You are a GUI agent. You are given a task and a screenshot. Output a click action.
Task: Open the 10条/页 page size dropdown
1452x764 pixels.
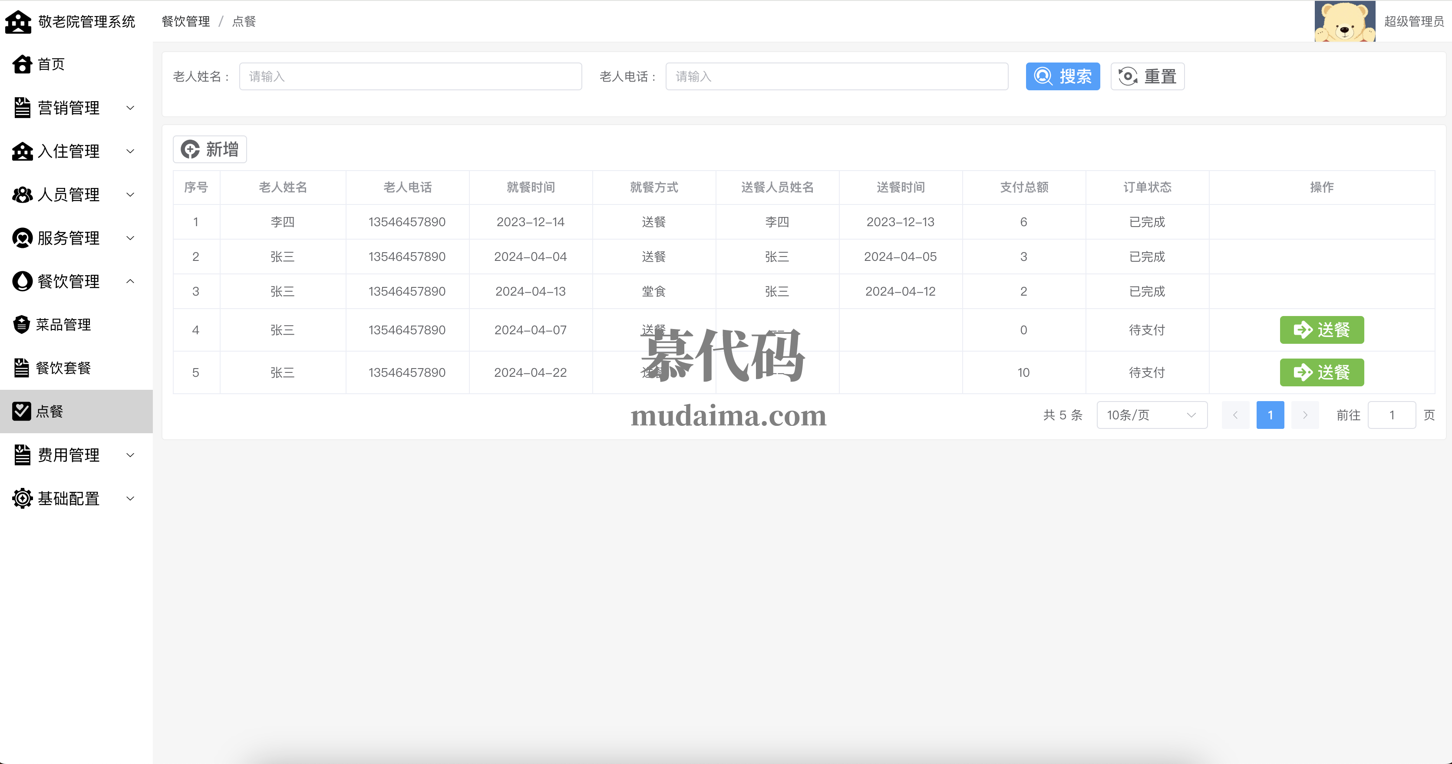point(1151,415)
